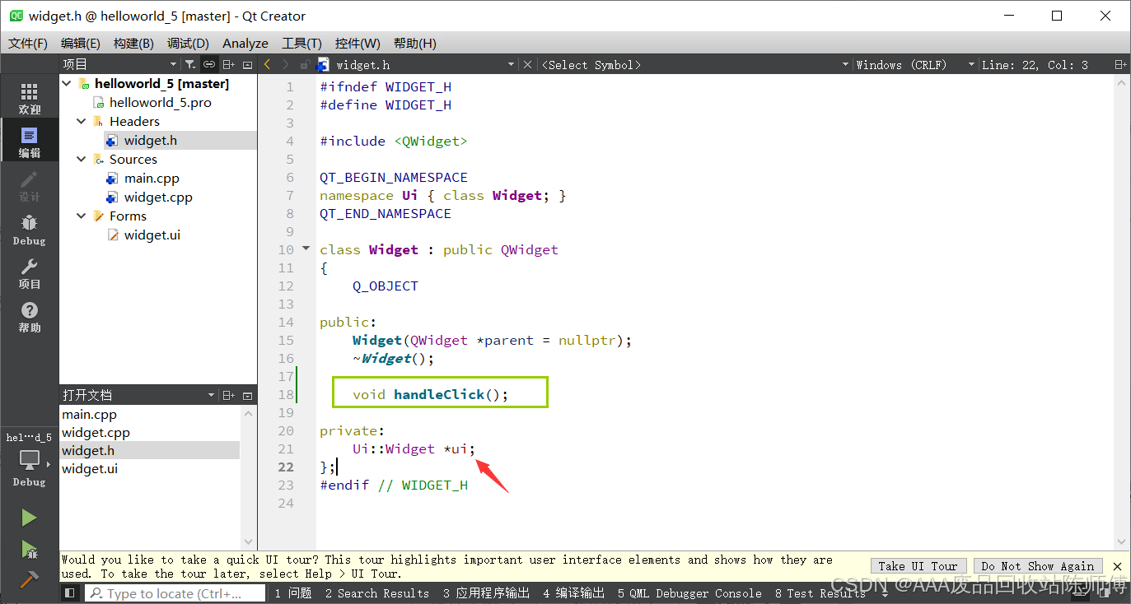Open the 1 问题 issues pane

pos(293,592)
